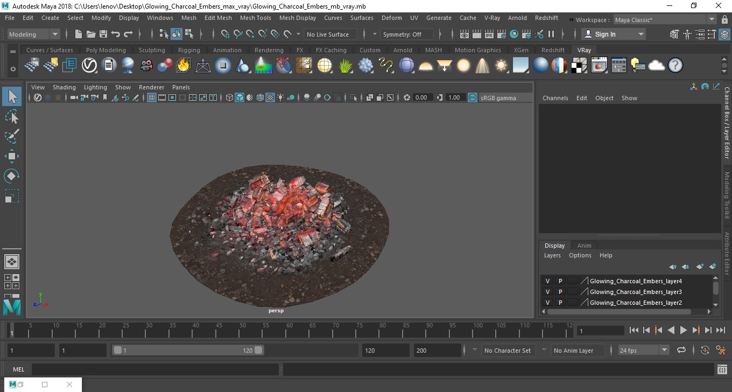Click the IPR render icon in status line
Image resolution: width=732 pixels, height=392 pixels.
pos(489,34)
